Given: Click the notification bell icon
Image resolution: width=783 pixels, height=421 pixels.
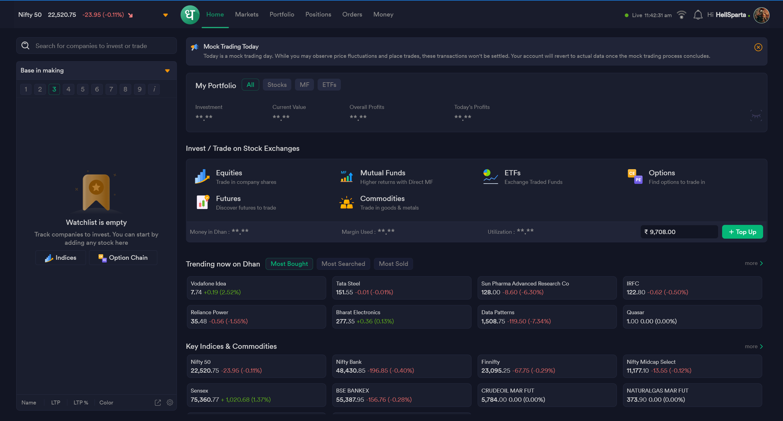Looking at the screenshot, I should point(698,15).
